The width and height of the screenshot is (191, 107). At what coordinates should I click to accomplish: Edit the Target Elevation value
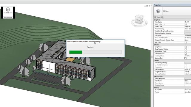coord(188,72)
